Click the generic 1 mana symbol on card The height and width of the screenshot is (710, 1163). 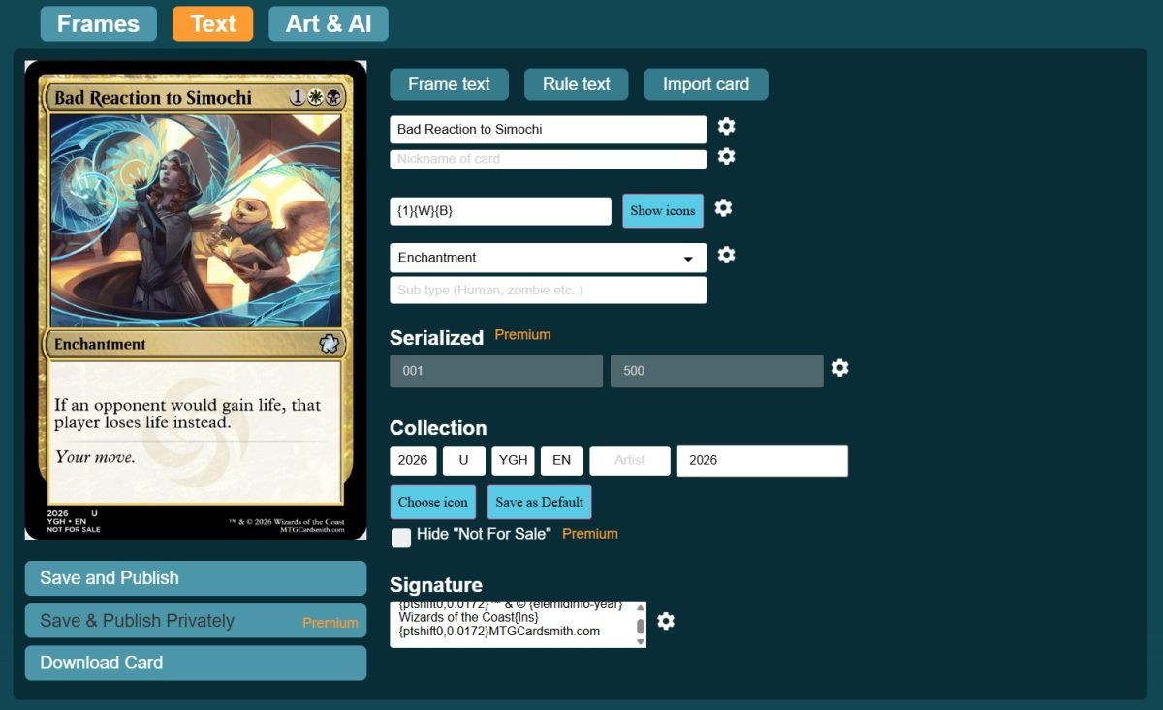click(x=297, y=98)
